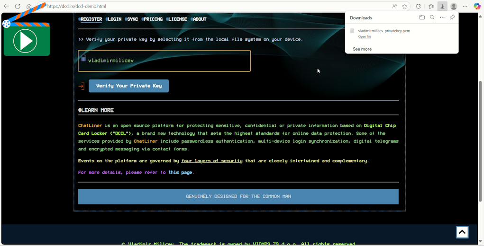Click the 'Open file' link for the .pem download
The width and height of the screenshot is (484, 246).
pos(365,37)
